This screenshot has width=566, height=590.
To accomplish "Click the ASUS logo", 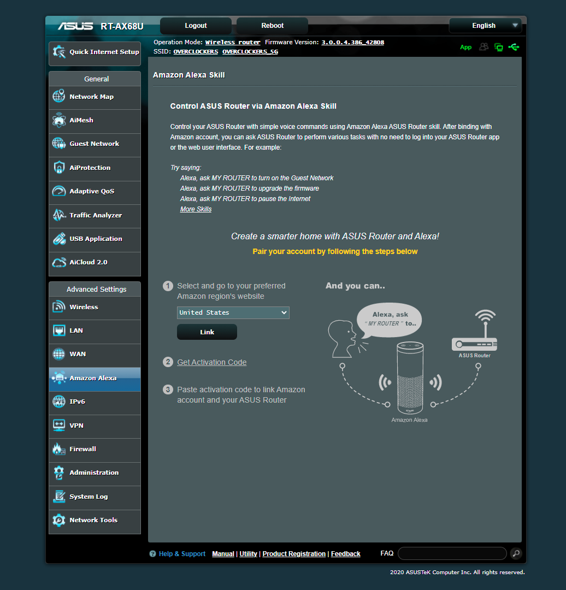I will (75, 26).
